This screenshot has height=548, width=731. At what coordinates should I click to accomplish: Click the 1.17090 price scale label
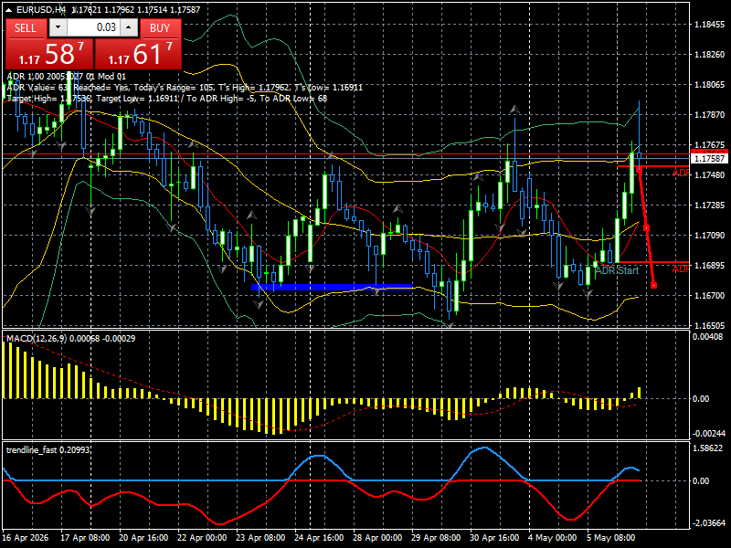[709, 236]
